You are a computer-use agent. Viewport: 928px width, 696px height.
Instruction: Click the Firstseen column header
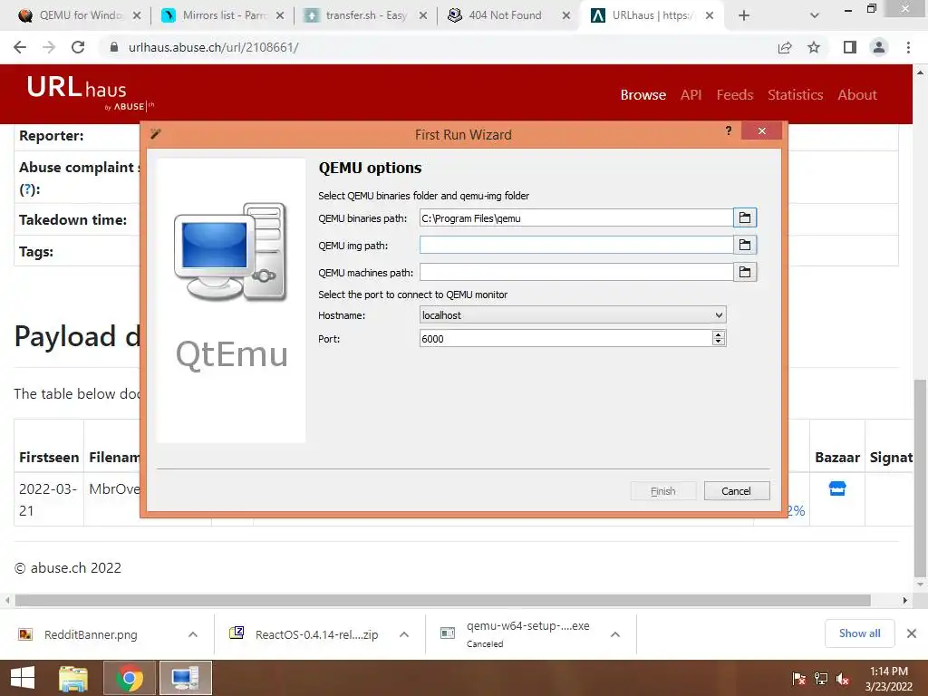(49, 457)
